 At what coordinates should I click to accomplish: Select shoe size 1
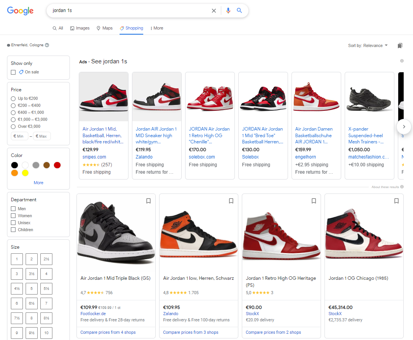[x=17, y=259]
